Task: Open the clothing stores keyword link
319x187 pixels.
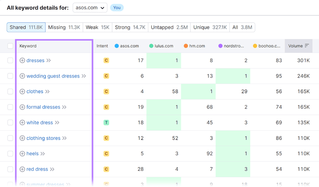Action: click(43, 138)
